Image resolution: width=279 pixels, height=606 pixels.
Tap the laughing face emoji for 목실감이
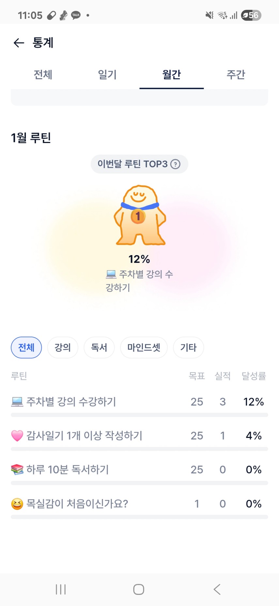point(17,504)
